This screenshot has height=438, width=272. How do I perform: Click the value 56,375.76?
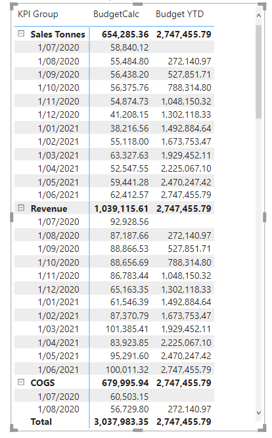(129, 87)
